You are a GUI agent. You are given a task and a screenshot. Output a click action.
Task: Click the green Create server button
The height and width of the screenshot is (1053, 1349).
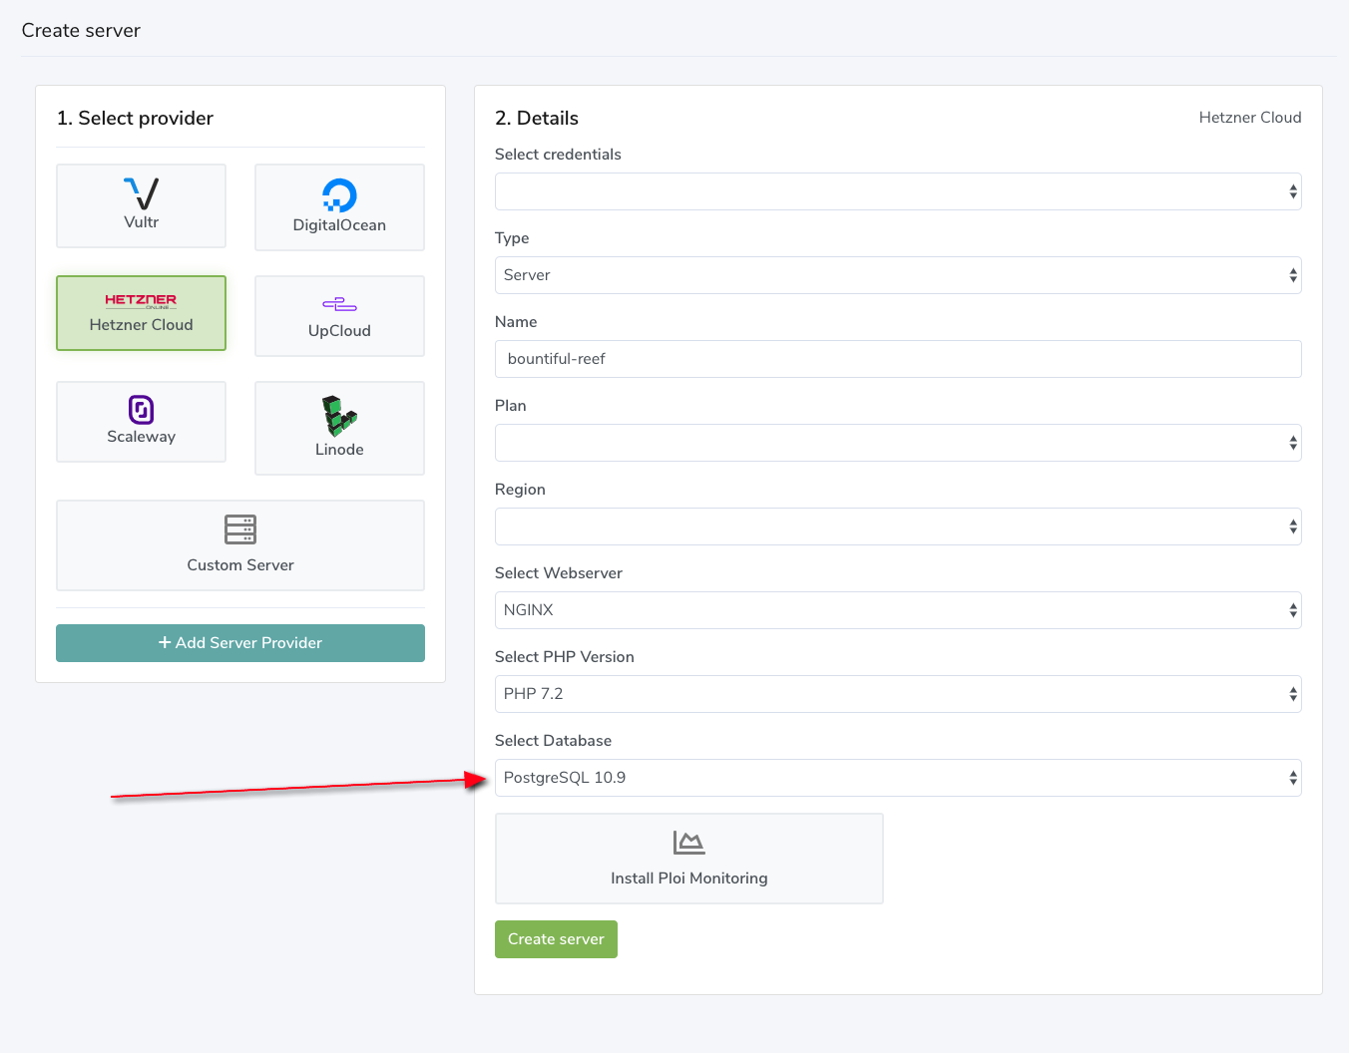pos(556,939)
